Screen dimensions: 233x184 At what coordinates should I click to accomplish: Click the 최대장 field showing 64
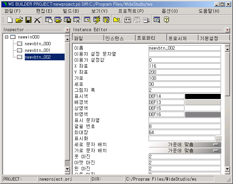pyautogui.click(x=185, y=132)
